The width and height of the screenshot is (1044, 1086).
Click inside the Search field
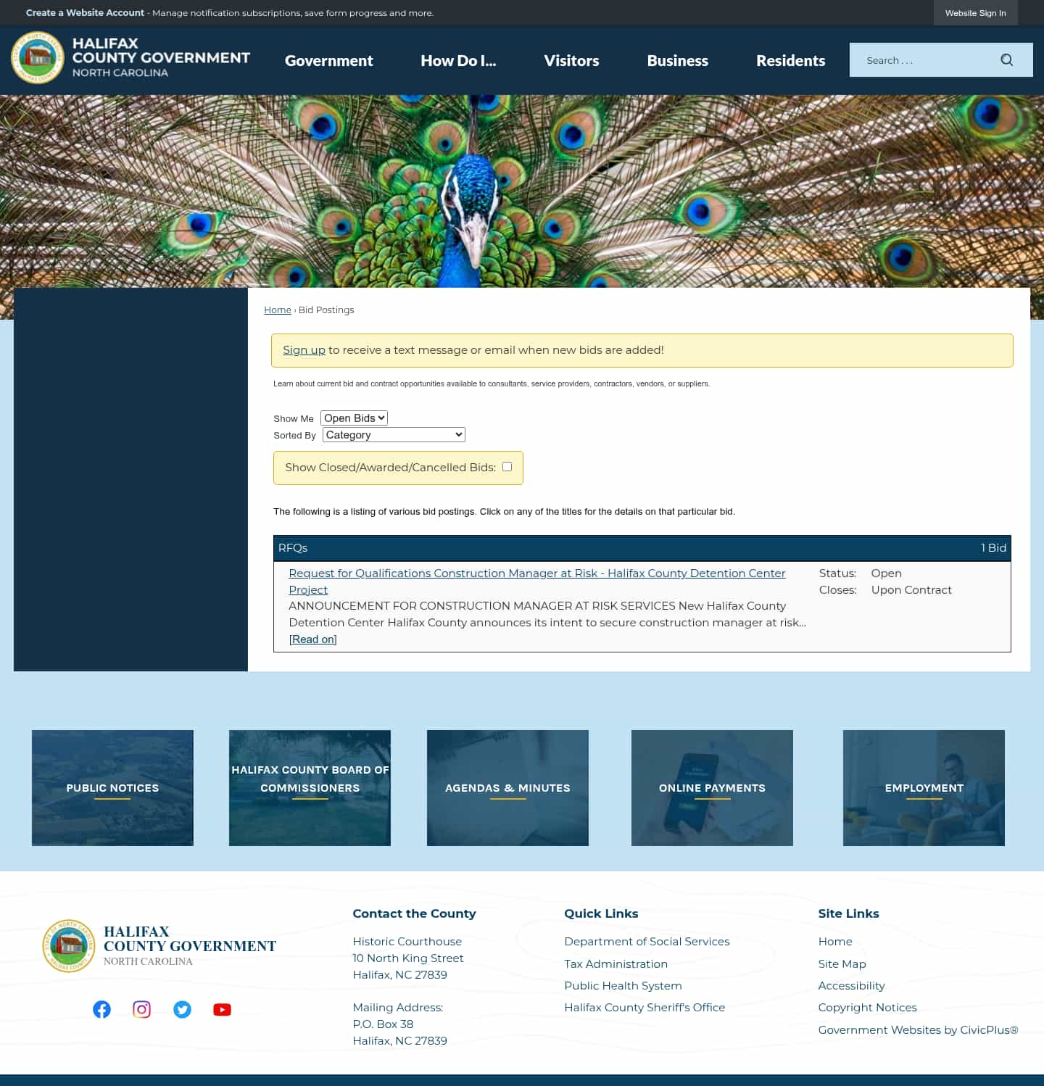921,59
